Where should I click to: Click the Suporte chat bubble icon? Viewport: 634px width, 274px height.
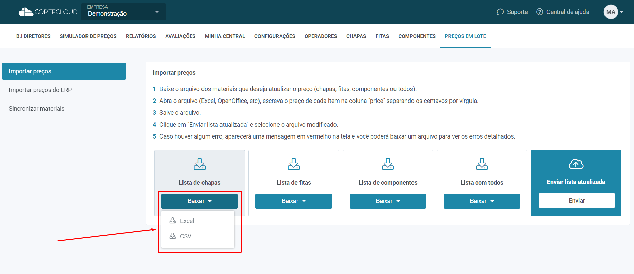pos(500,12)
